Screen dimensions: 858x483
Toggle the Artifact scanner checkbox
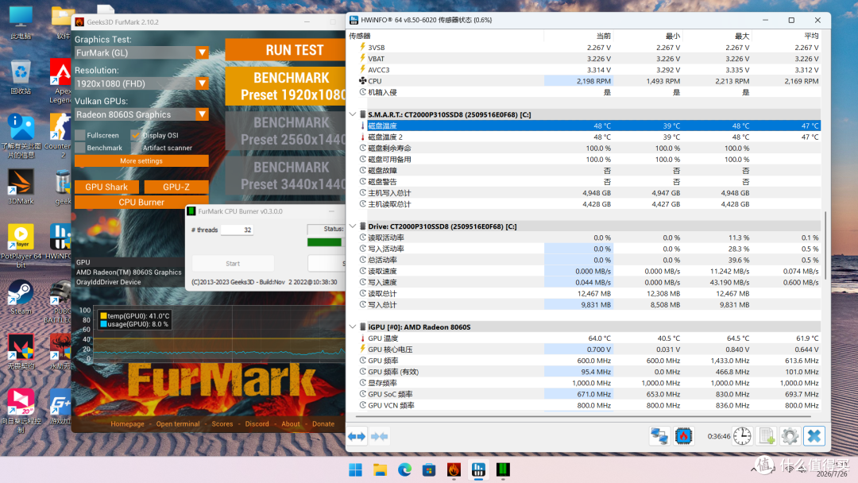136,148
